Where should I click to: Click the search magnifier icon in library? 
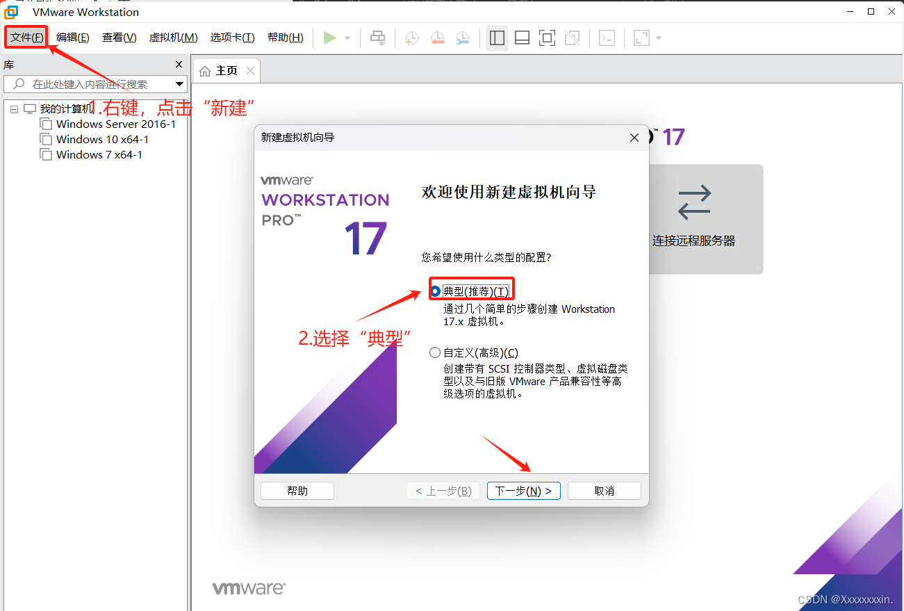(19, 84)
